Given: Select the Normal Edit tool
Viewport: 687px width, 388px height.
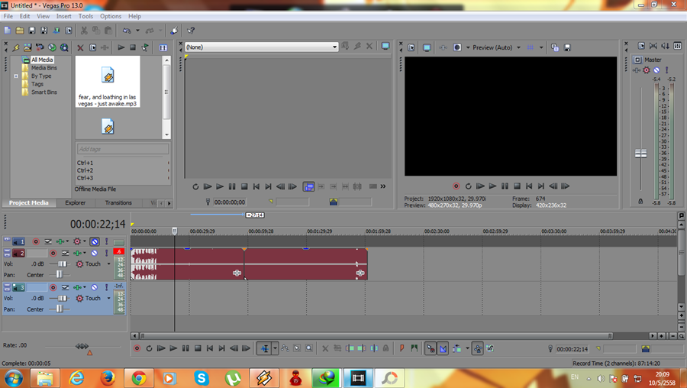Looking at the screenshot, I should pyautogui.click(x=265, y=348).
